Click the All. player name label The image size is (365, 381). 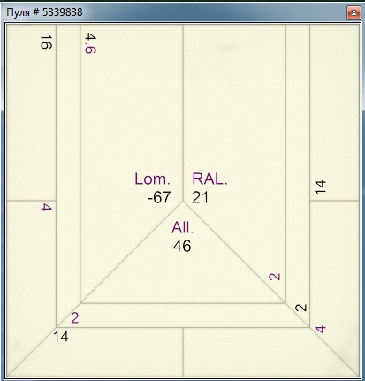182,227
